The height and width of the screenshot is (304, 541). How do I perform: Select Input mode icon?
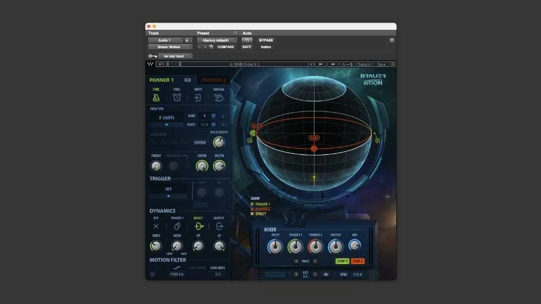click(198, 98)
